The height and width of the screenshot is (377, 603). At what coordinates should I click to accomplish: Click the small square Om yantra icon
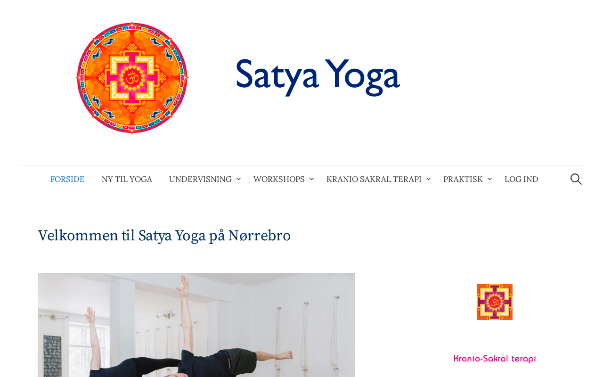tap(495, 302)
